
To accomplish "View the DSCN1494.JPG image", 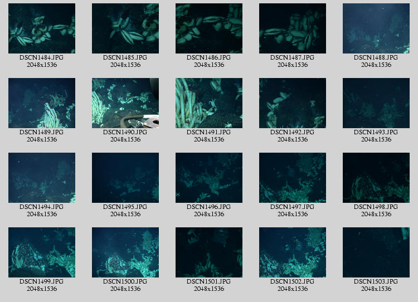I will coord(42,178).
